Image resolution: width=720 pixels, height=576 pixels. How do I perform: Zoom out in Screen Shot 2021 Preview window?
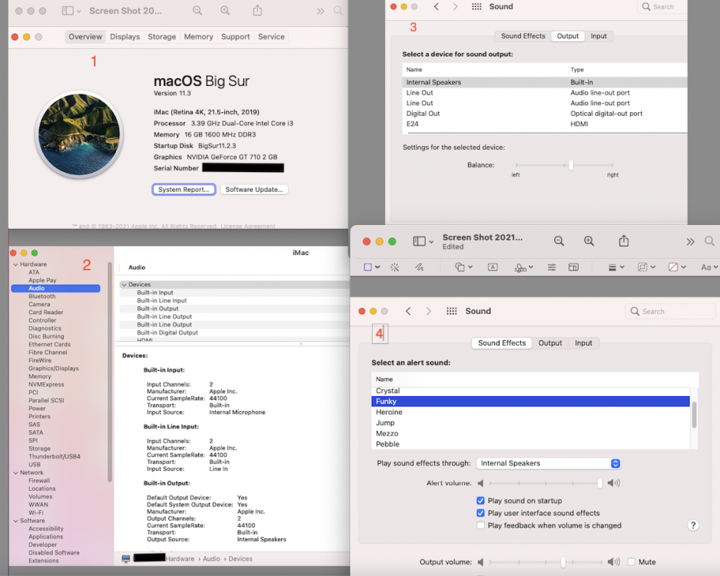pos(559,241)
